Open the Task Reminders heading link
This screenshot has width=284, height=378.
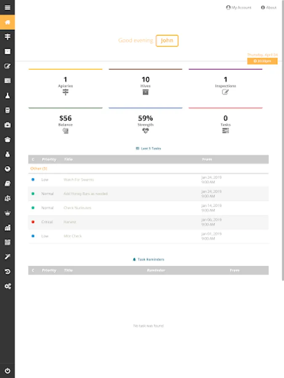click(148, 260)
